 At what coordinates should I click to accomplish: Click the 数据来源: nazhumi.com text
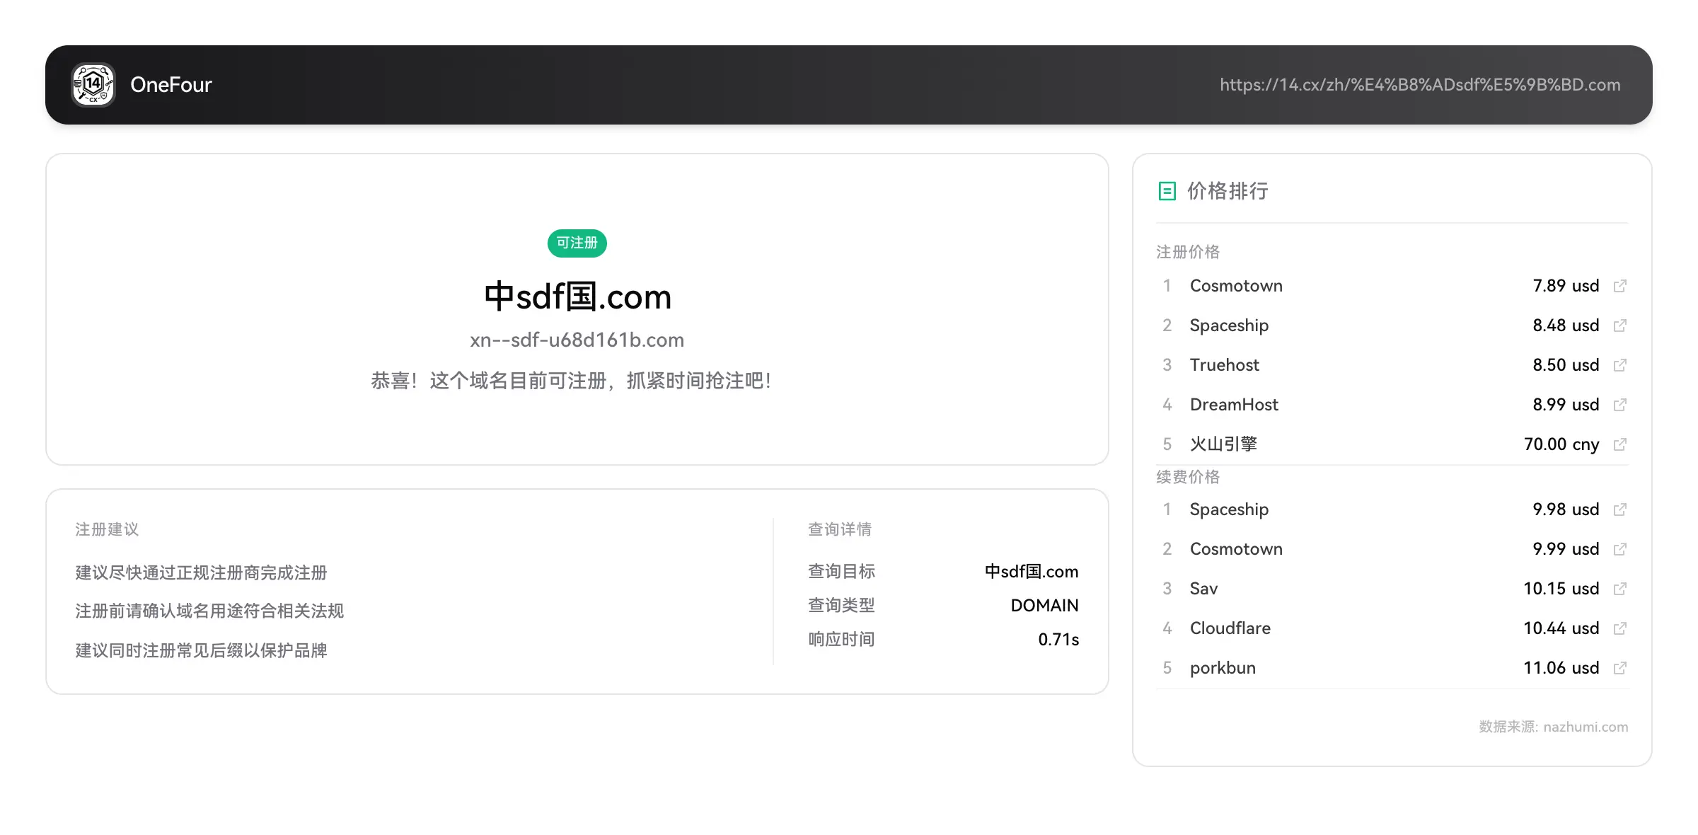[x=1553, y=727]
